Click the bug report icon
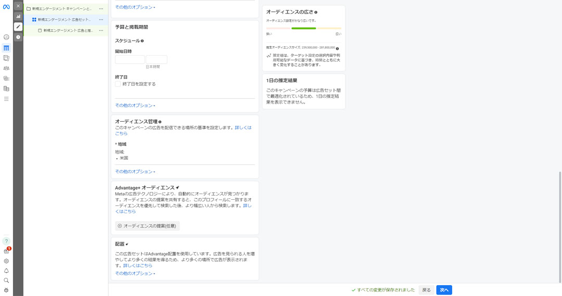Screen dimensions: 562x296 pyautogui.click(x=6, y=290)
